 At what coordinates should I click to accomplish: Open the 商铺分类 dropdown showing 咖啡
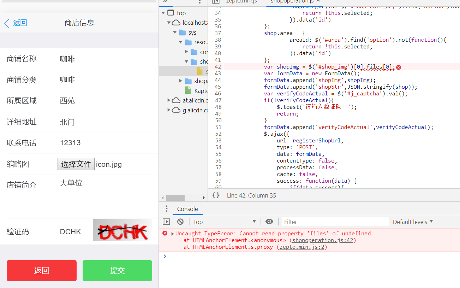106,80
